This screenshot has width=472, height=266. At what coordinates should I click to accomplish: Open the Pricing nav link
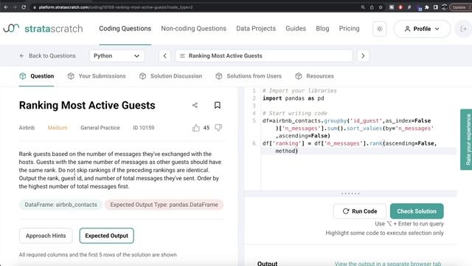tap(349, 28)
